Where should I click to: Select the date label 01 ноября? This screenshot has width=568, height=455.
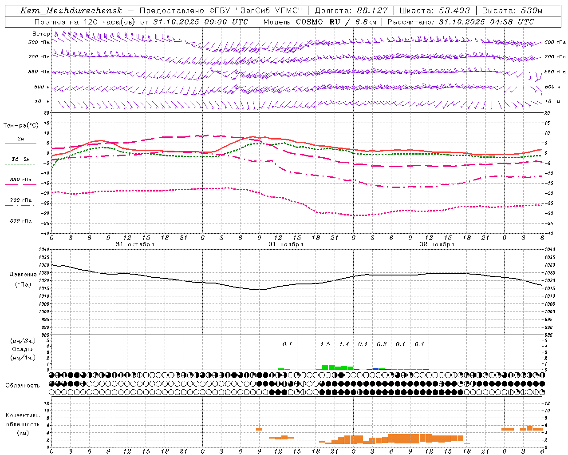click(x=286, y=244)
